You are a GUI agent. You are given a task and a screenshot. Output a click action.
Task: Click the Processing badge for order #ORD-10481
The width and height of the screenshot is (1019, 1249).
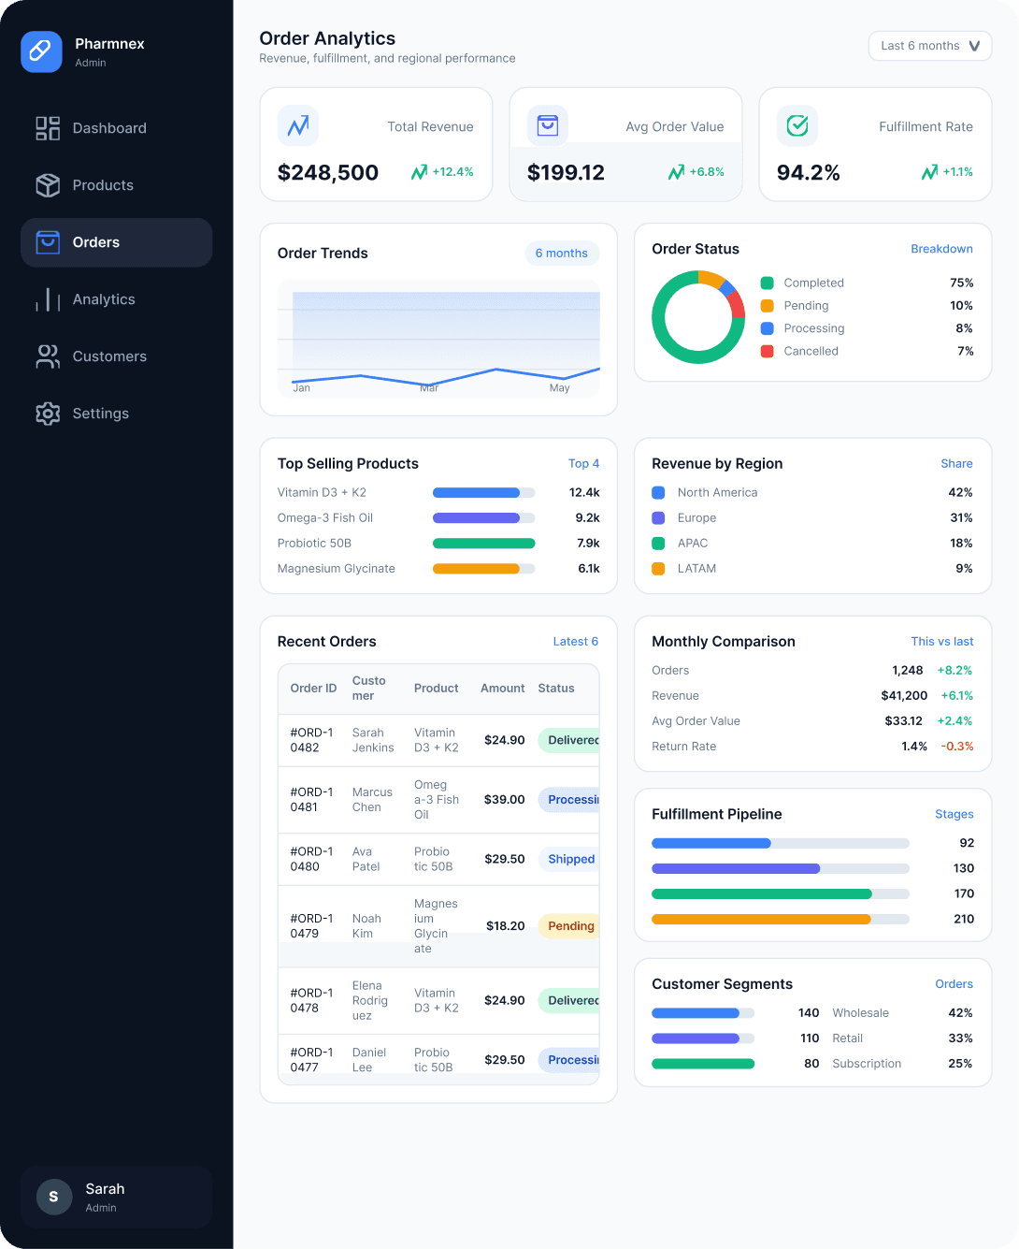click(x=569, y=800)
